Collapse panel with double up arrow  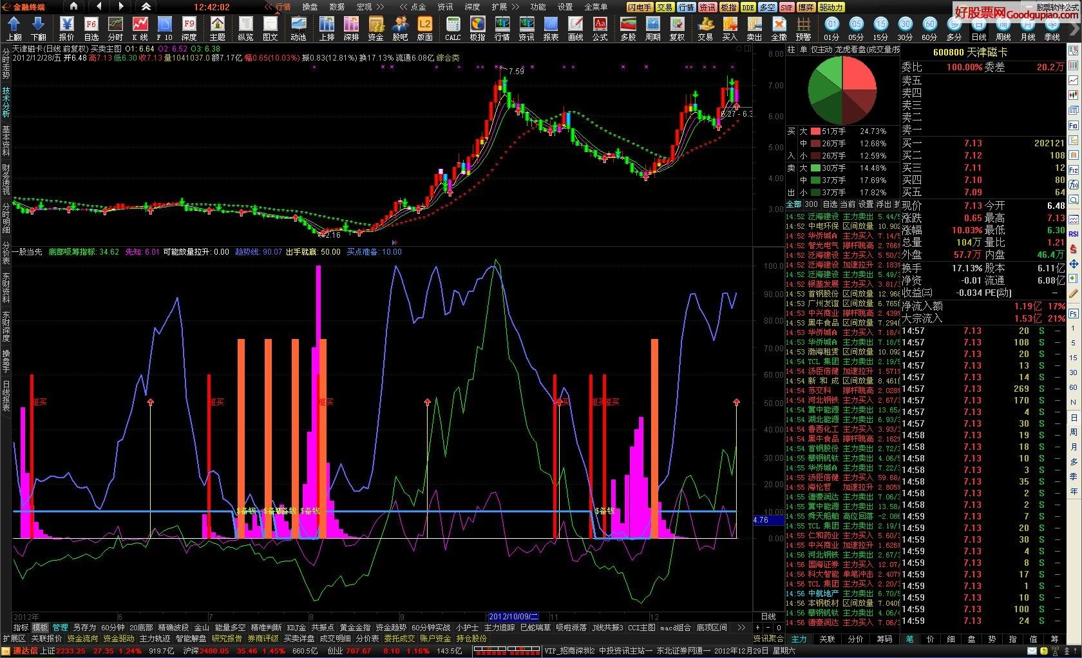(146, 6)
